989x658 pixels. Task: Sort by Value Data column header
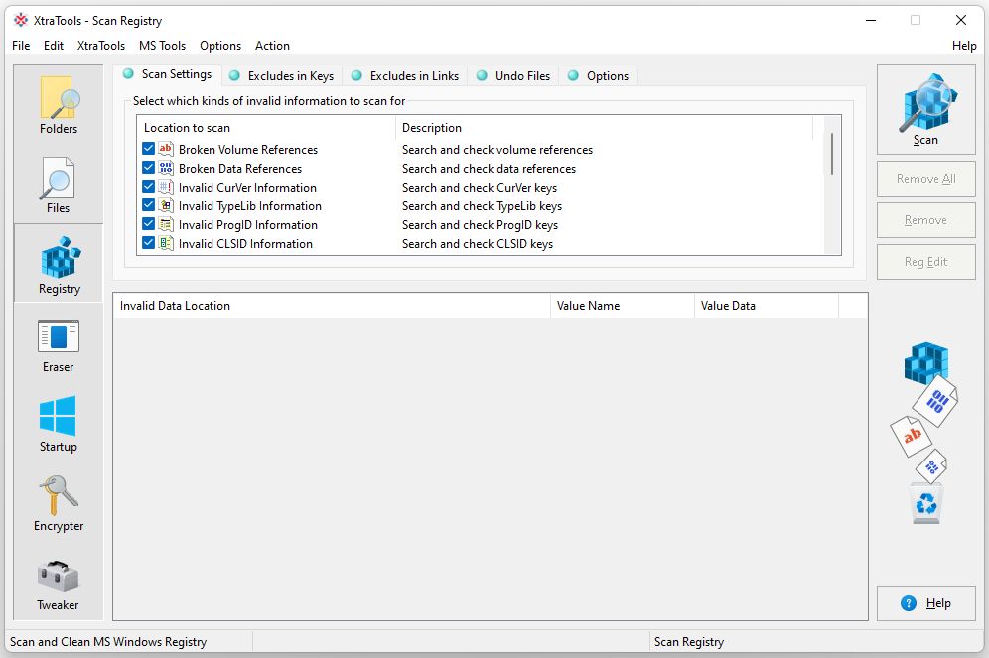click(766, 306)
